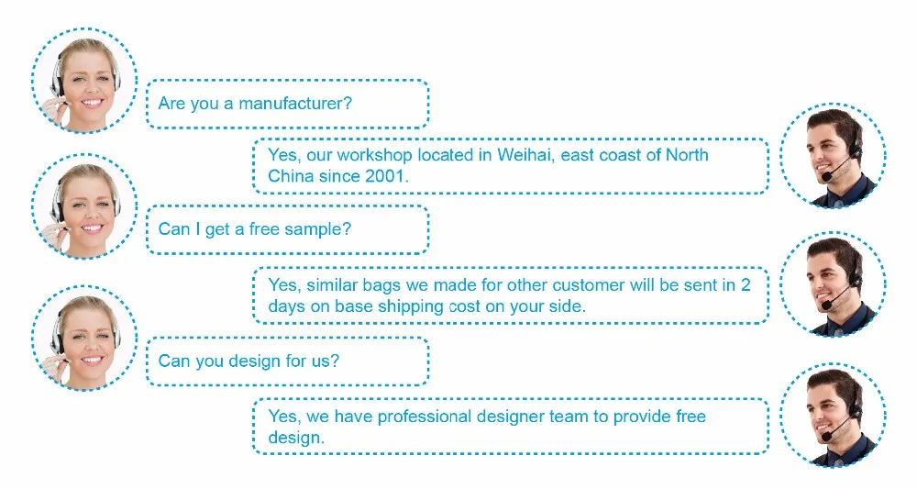Click the top female agent avatar
This screenshot has width=917, height=489.
tap(84, 81)
